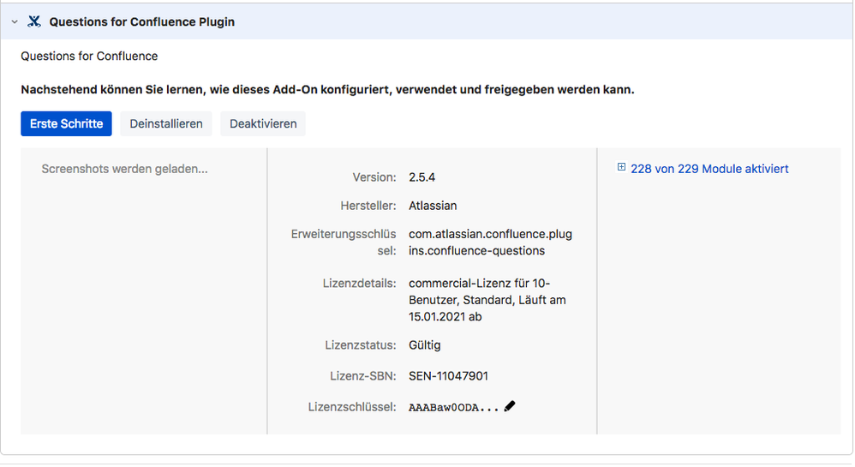Click the bold Nachstehend können Sie lernen sentence

[x=328, y=89]
